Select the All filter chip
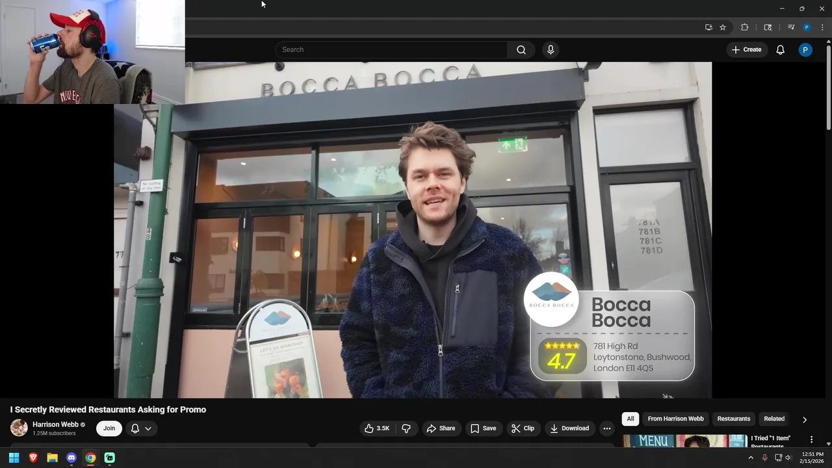 pyautogui.click(x=630, y=419)
